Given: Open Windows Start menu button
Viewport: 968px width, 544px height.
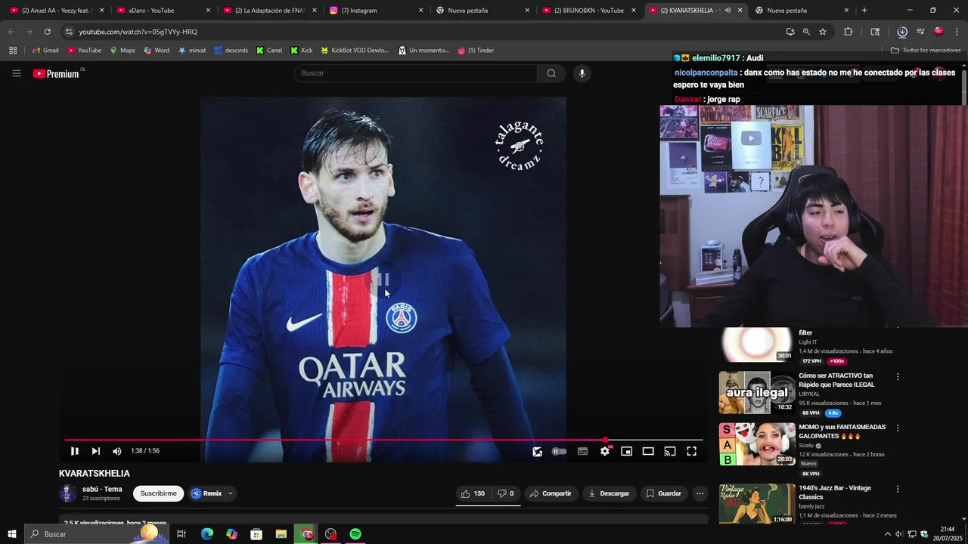Looking at the screenshot, I should click(12, 534).
